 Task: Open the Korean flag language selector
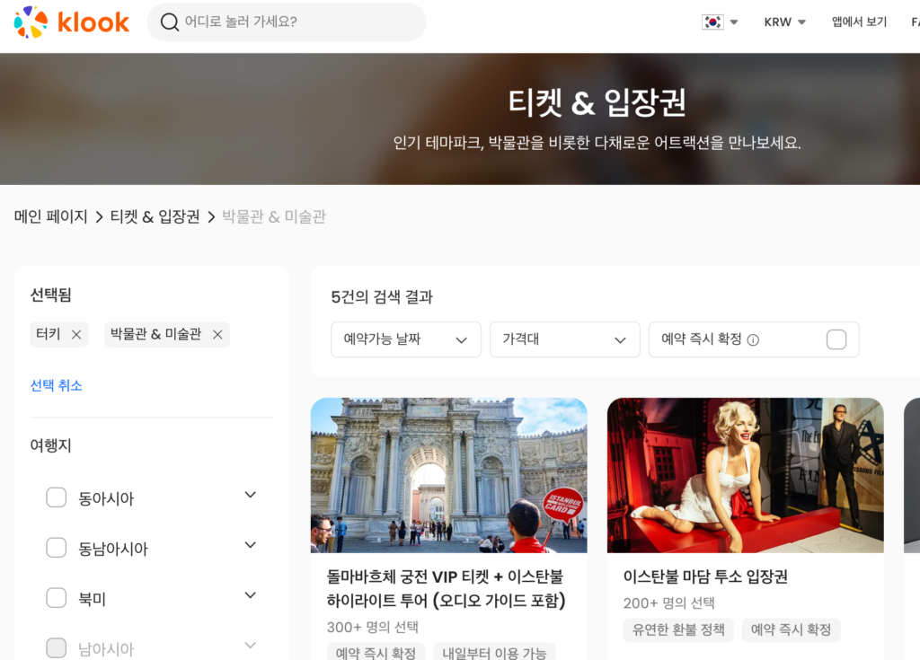pyautogui.click(x=720, y=22)
